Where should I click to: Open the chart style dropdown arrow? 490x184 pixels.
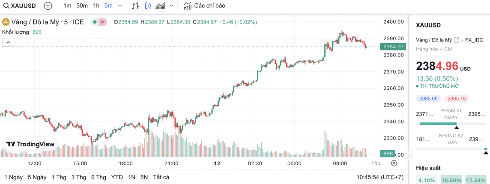coord(172,6)
